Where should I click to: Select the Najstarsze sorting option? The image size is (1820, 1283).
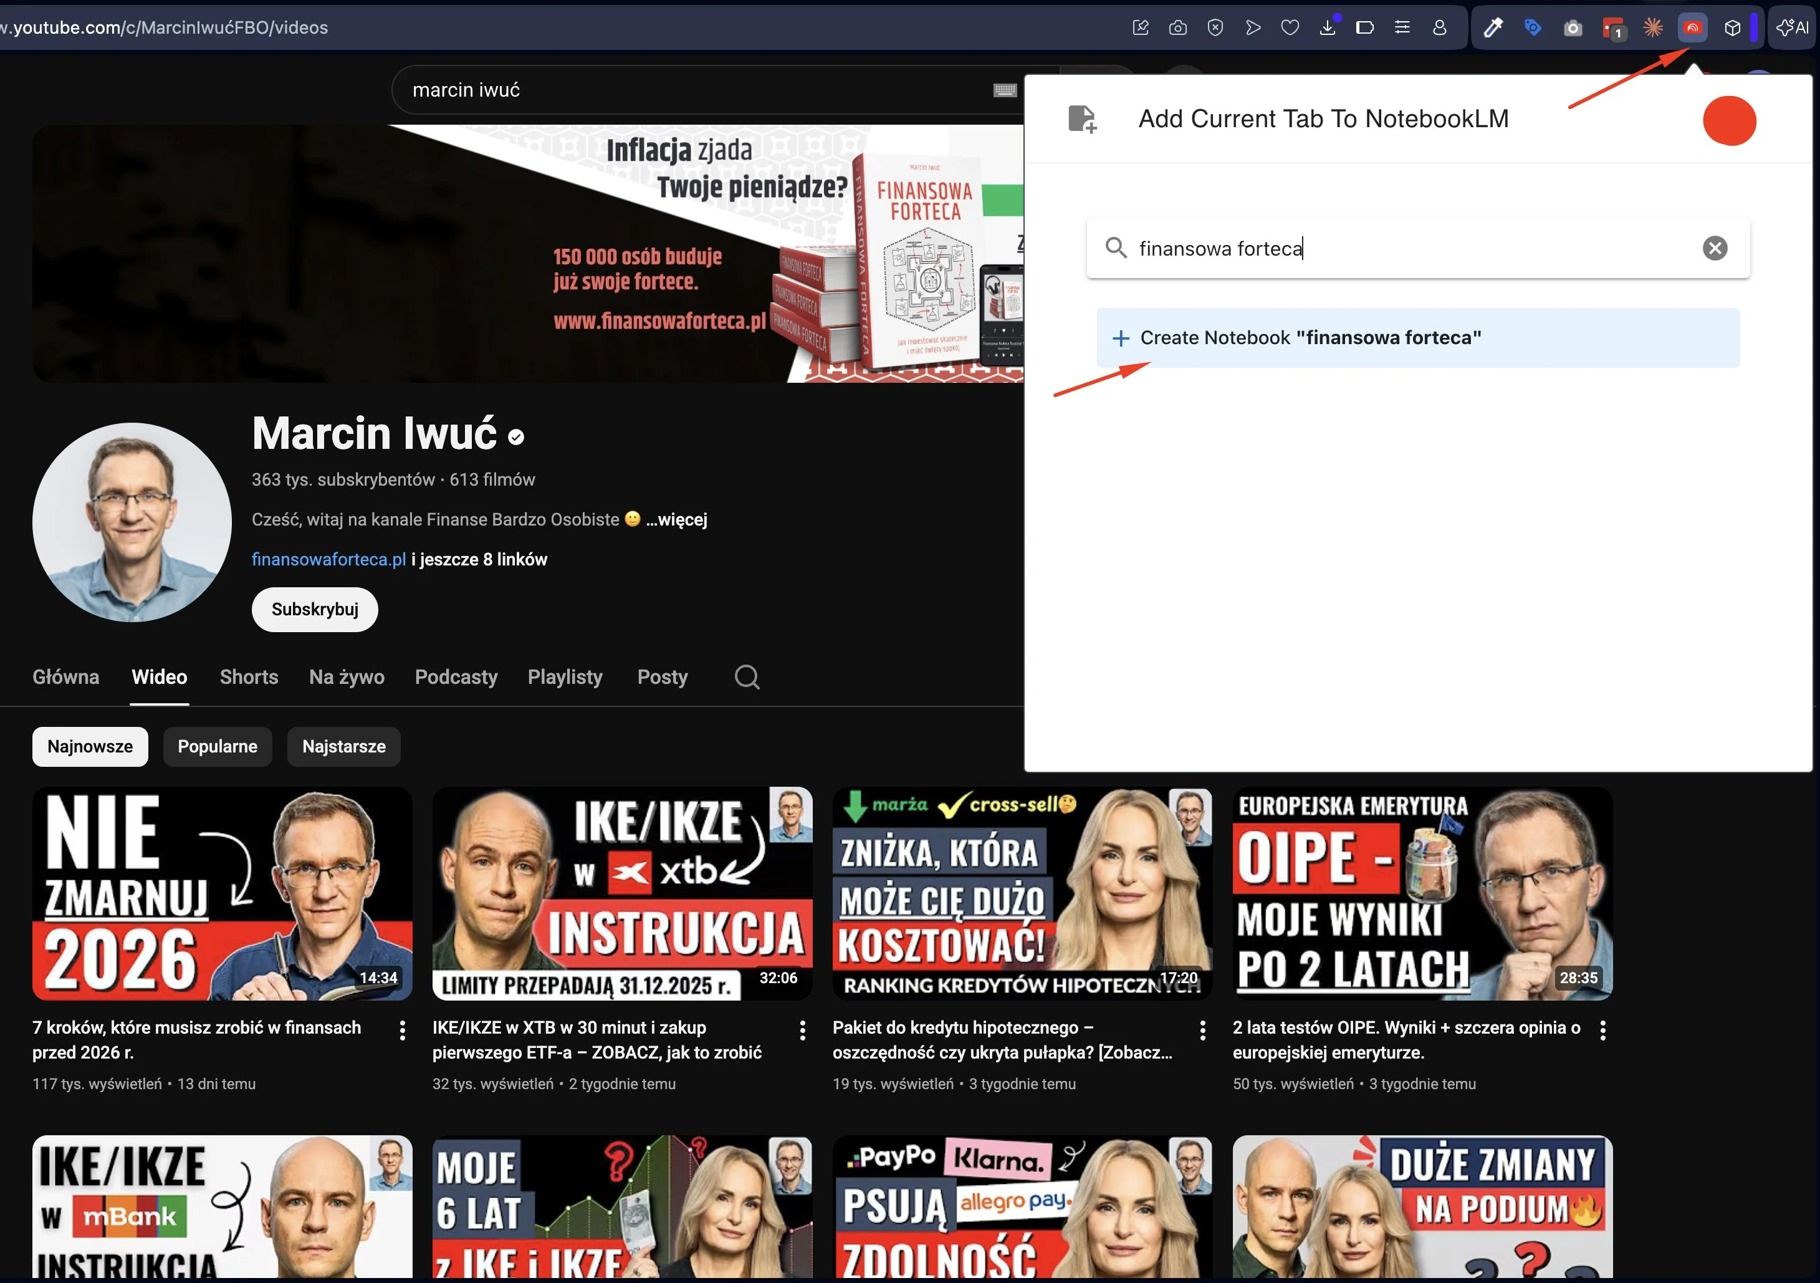pos(342,746)
